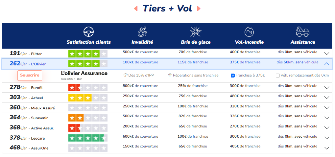Select the 468€/an AssurOne offer
335x157 pixels.
pos(30,148)
